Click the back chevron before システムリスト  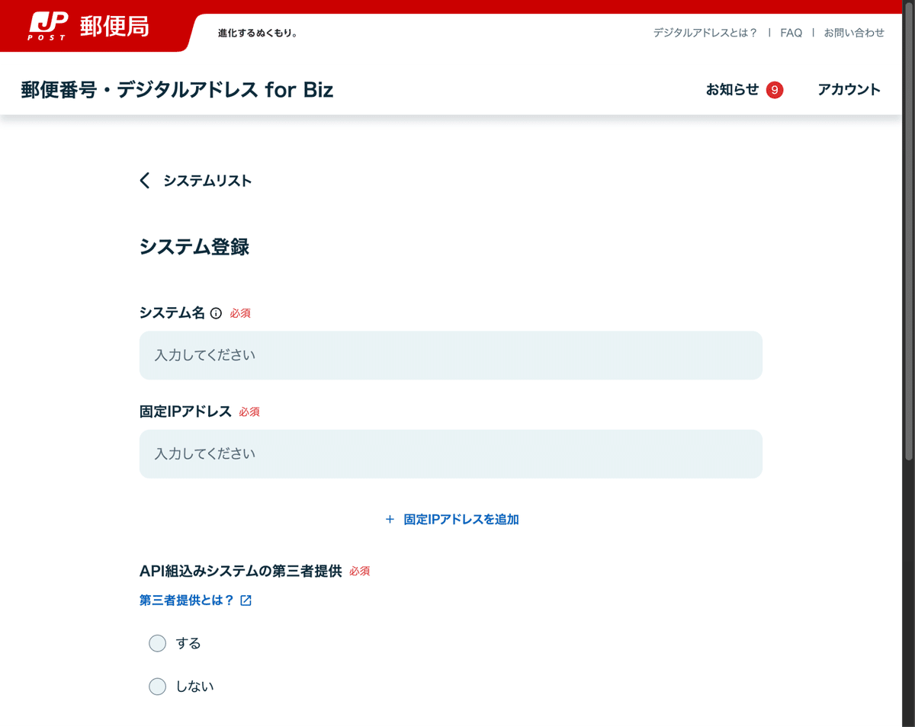coord(144,181)
